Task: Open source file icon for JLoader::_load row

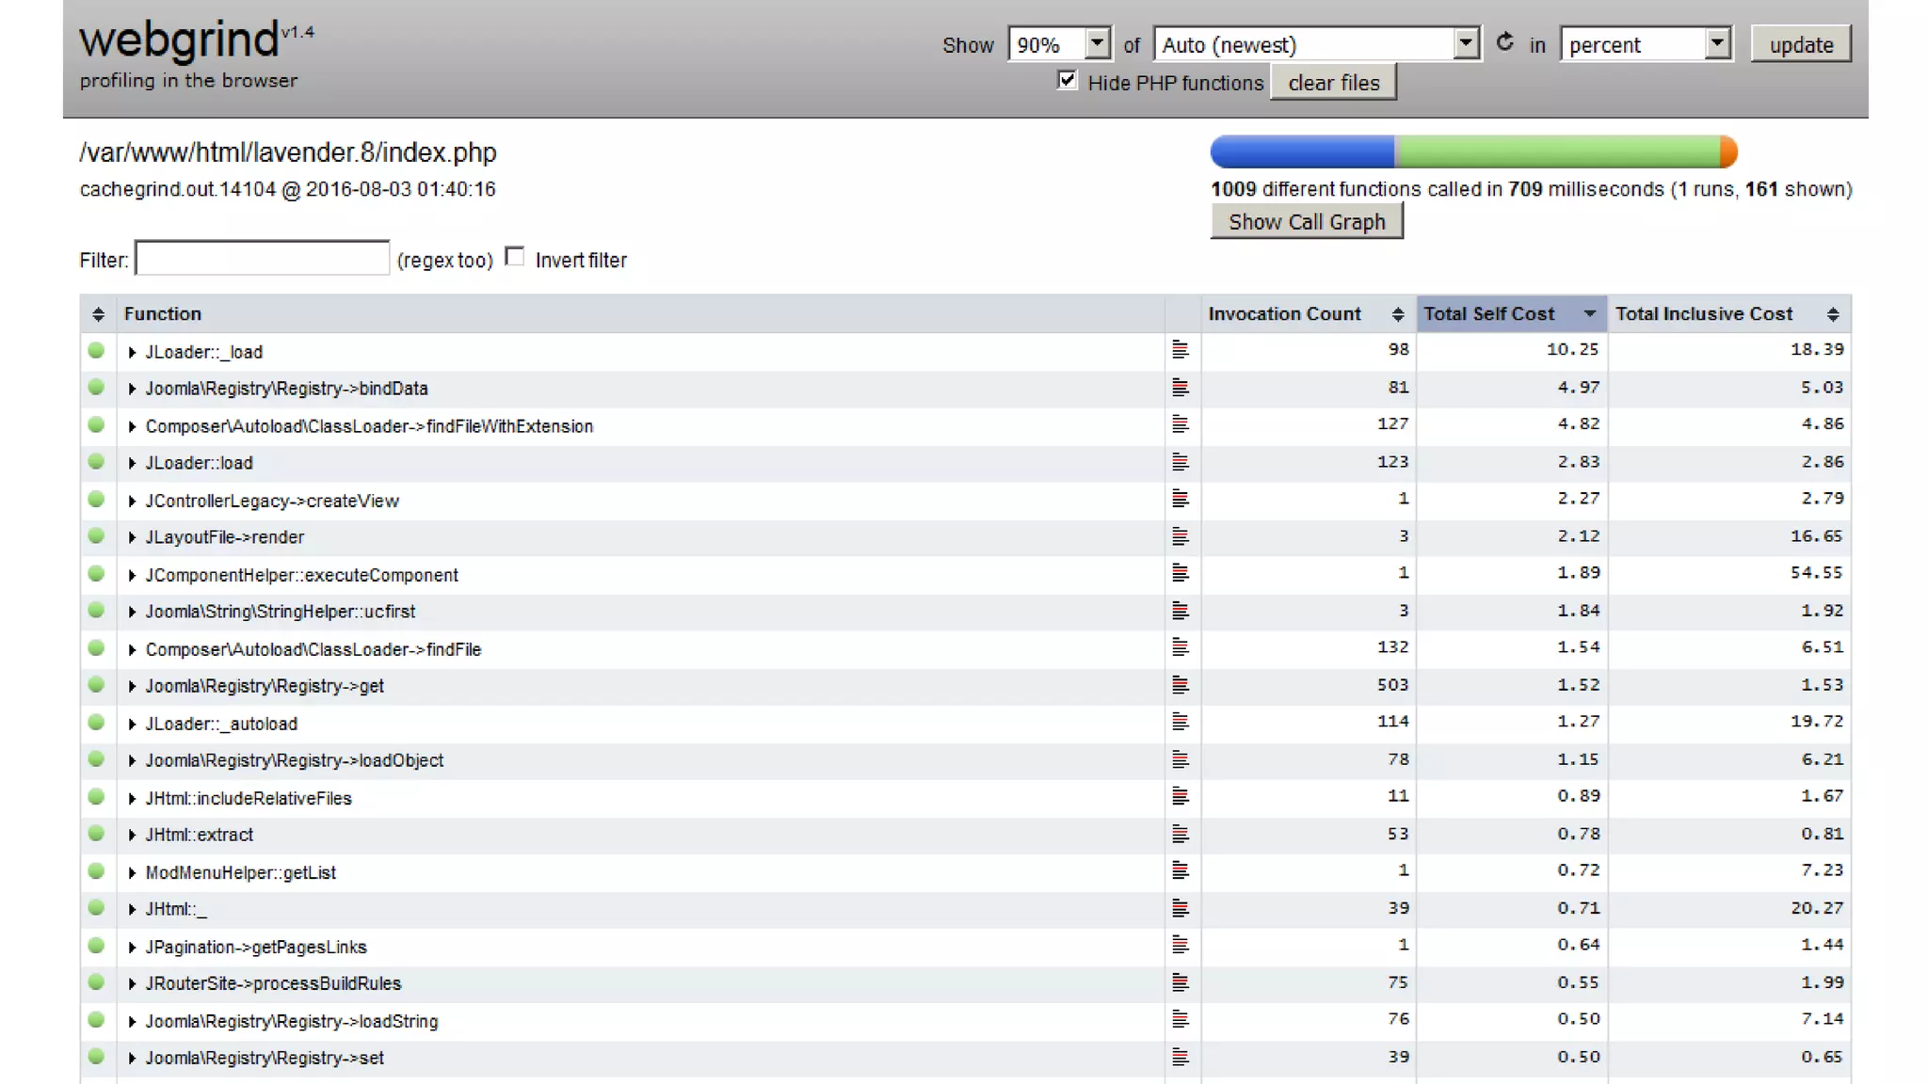Action: coord(1181,350)
